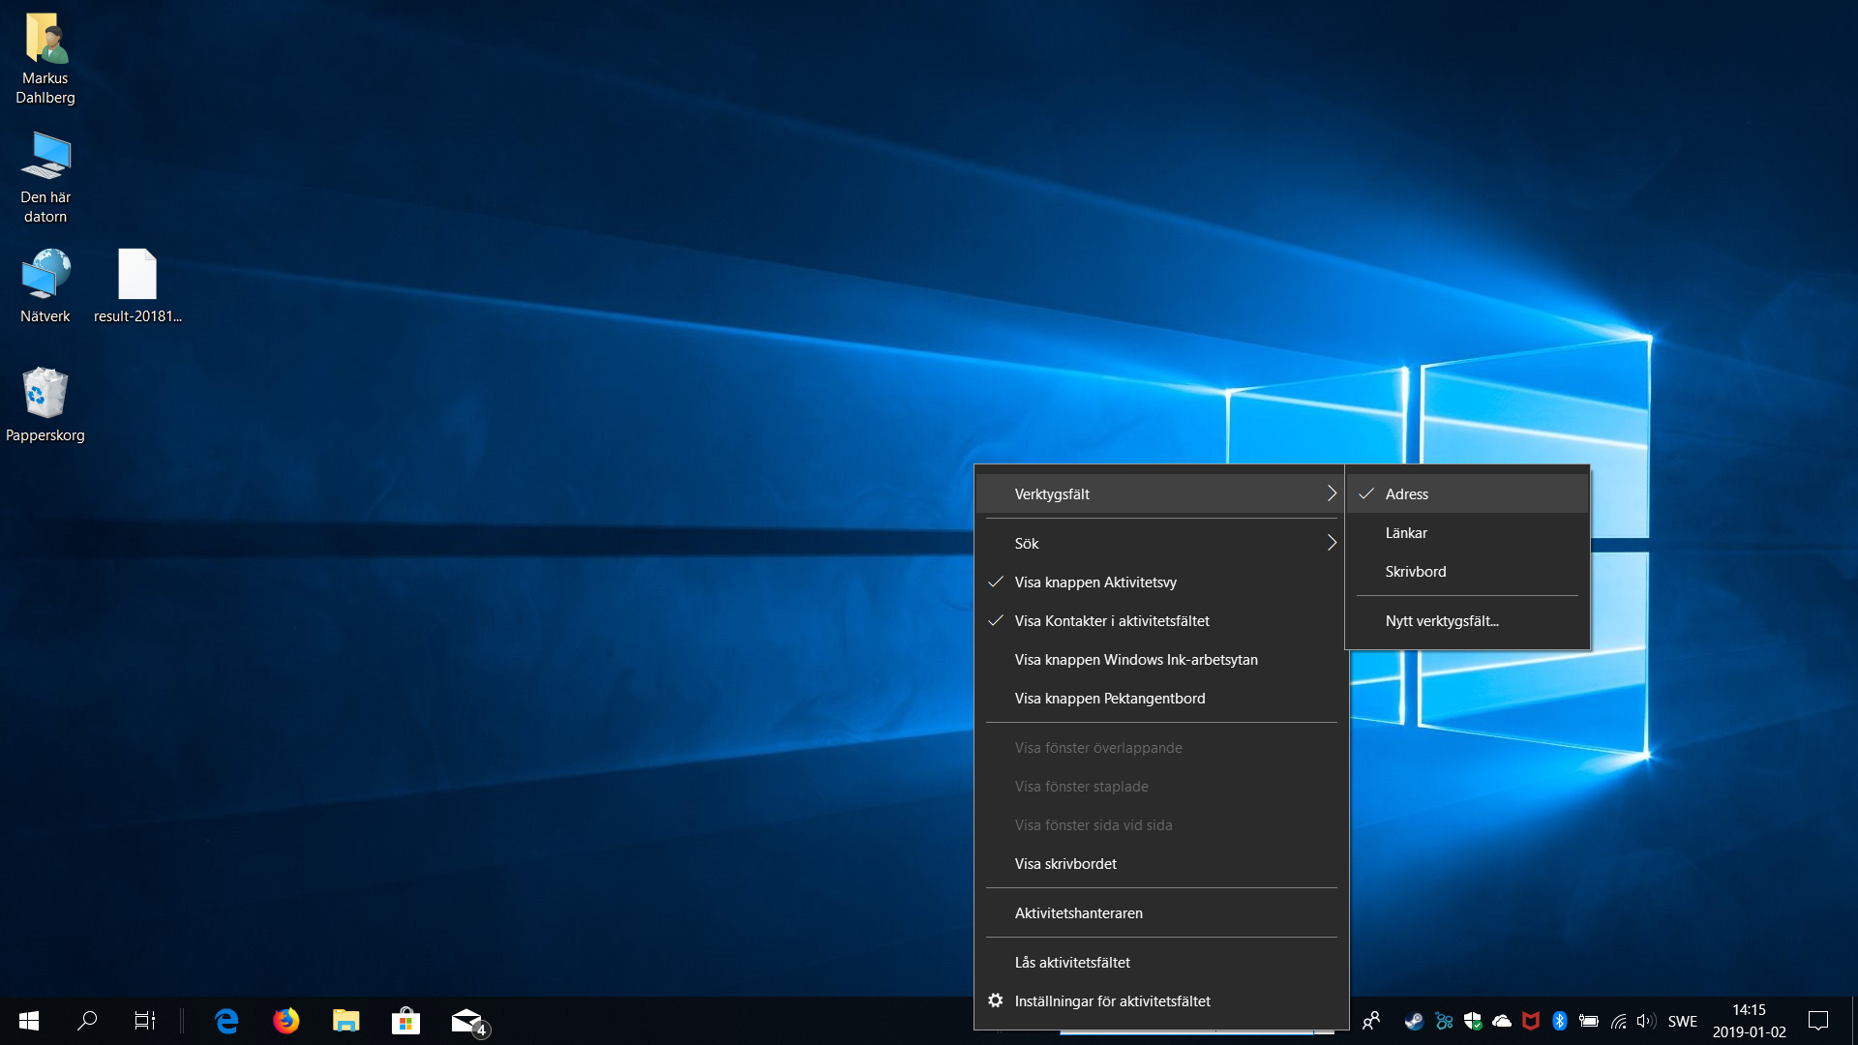
Task: Check battery status in the system tray
Action: 1590,1021
